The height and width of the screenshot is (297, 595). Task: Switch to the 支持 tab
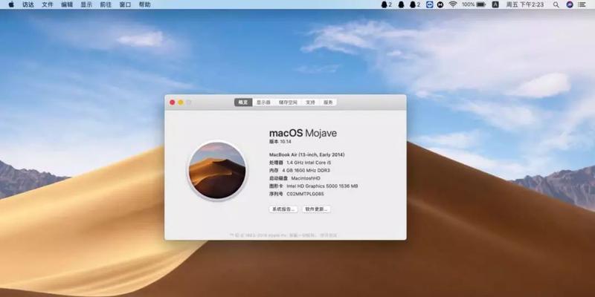tap(311, 102)
